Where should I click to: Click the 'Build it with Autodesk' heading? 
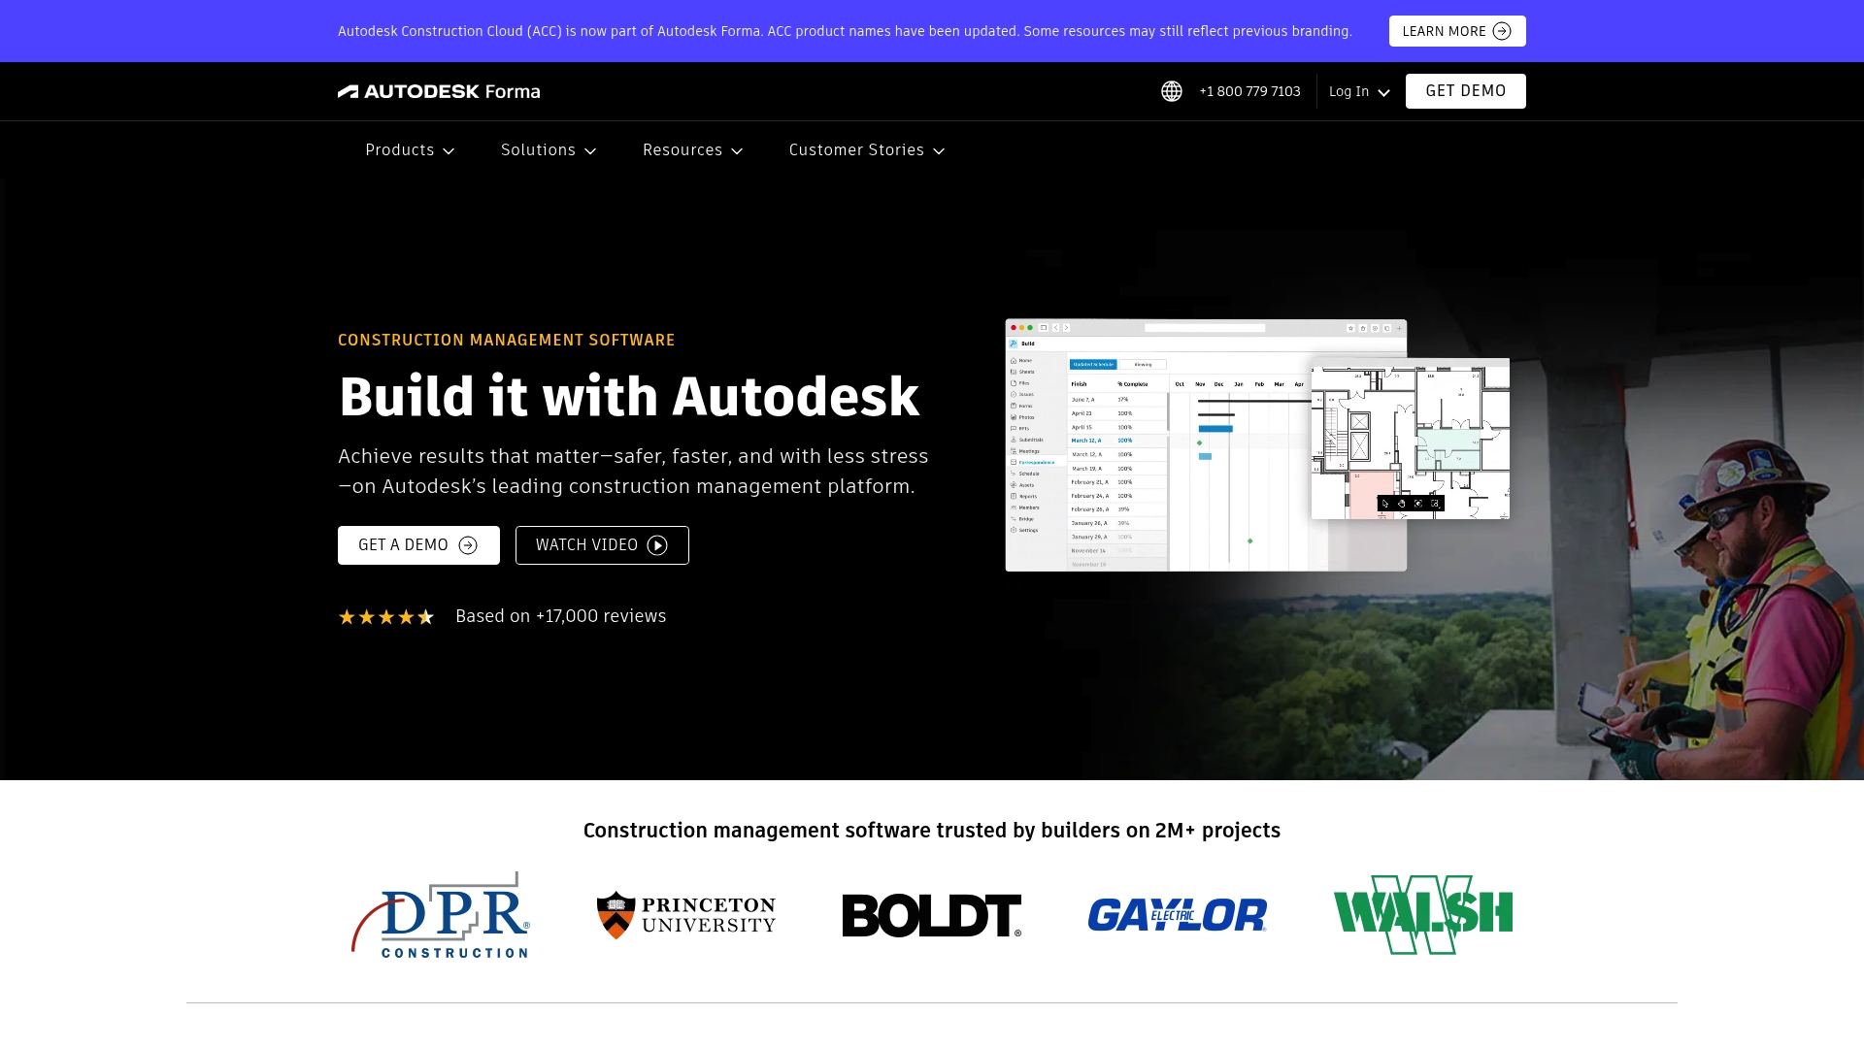629,396
